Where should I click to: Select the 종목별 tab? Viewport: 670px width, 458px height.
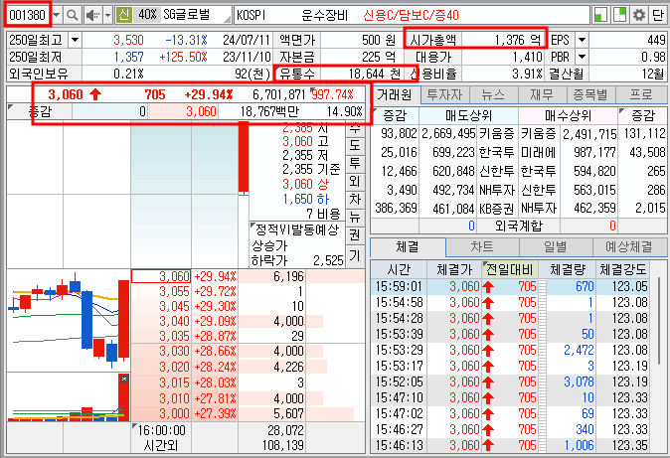pyautogui.click(x=590, y=94)
